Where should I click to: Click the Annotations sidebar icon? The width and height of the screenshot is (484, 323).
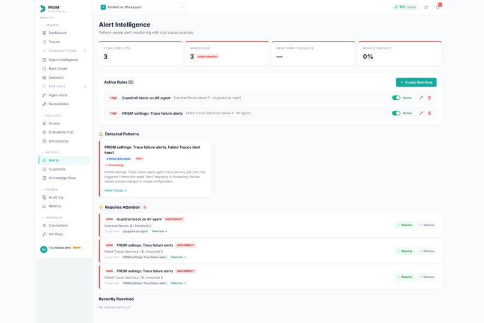tap(44, 141)
